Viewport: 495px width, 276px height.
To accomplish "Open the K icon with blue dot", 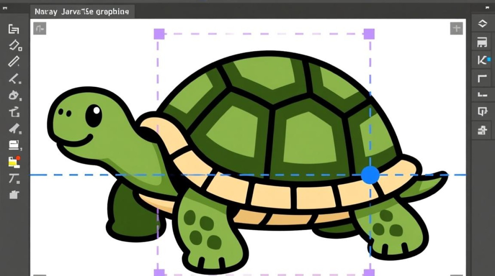I will click(x=482, y=60).
